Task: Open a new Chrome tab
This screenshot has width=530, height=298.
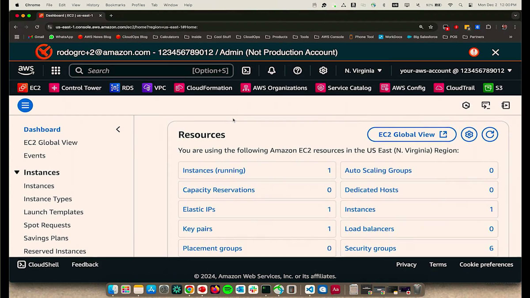Action: click(111, 15)
